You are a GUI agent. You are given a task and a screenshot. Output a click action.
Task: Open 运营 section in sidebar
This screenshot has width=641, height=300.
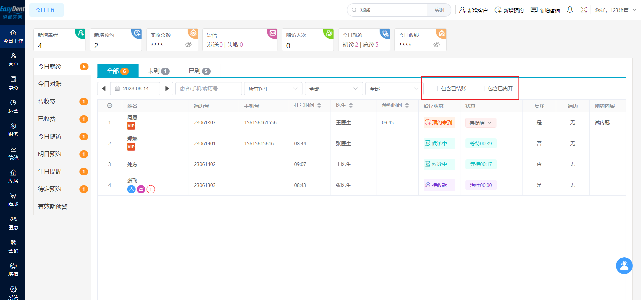(13, 107)
